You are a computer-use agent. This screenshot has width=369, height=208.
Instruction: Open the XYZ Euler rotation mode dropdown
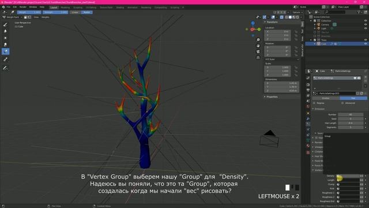click(x=282, y=60)
